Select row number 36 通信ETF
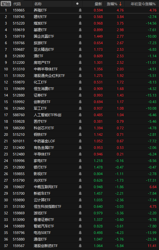Viewport: 159px width, 250px height. click(x=79, y=239)
